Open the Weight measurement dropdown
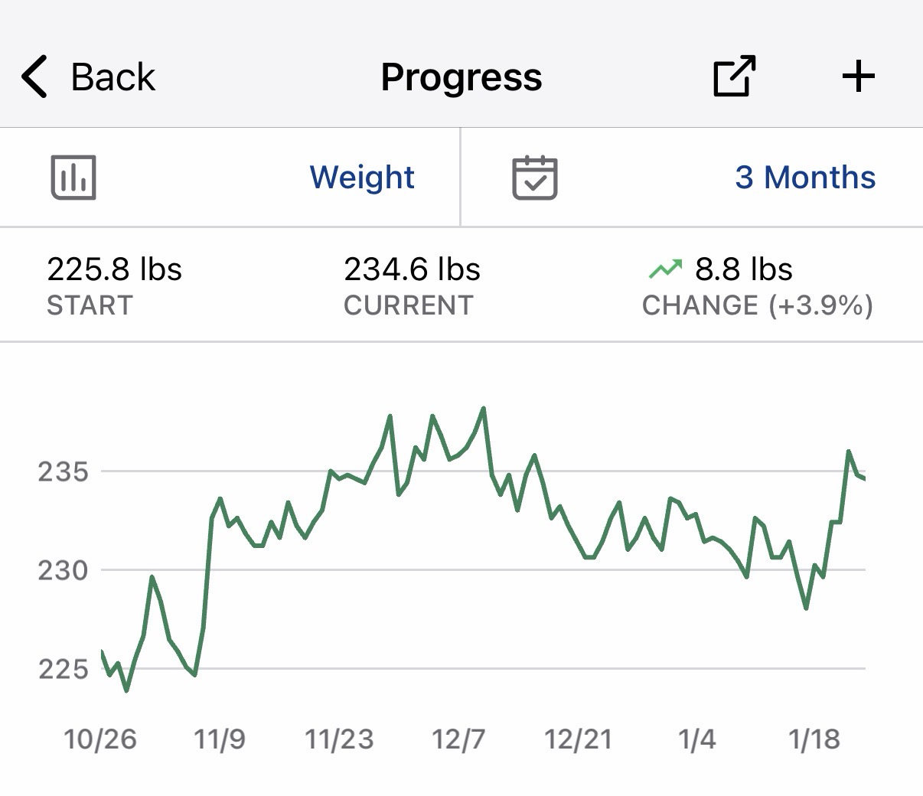 362,177
